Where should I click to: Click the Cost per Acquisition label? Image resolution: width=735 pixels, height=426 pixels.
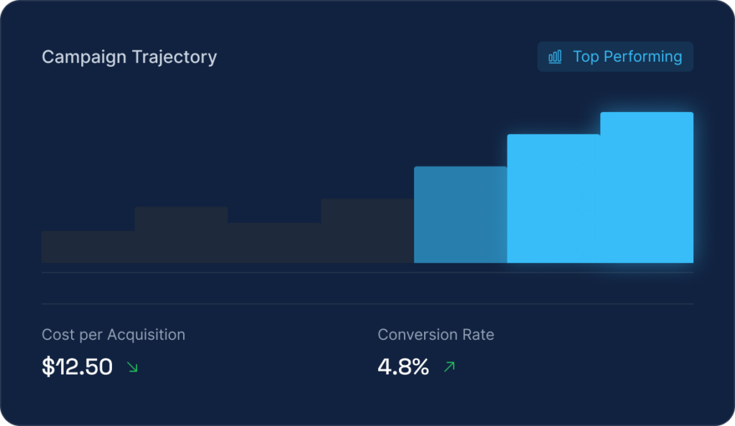113,334
